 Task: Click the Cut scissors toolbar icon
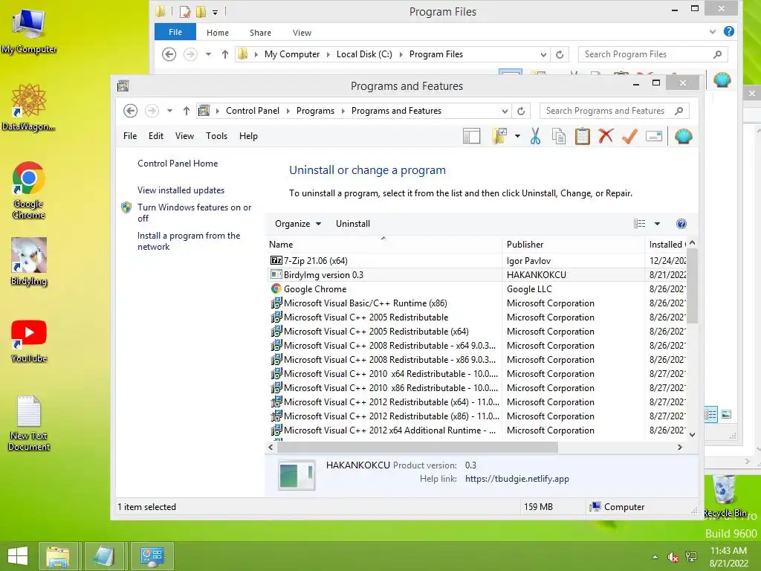tap(535, 137)
